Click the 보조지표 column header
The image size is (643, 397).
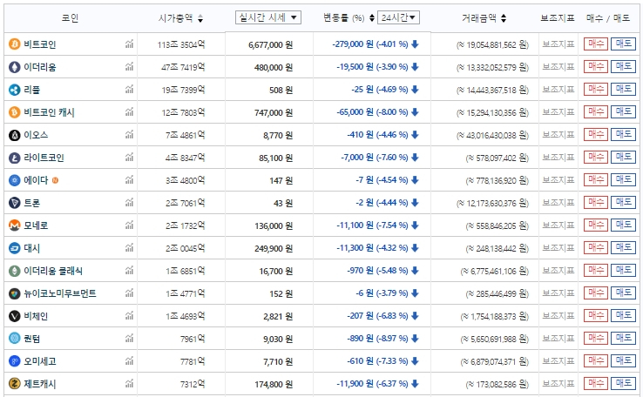[558, 18]
